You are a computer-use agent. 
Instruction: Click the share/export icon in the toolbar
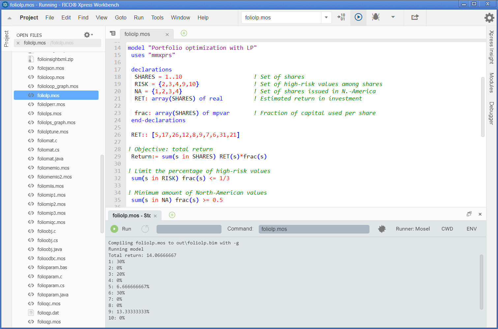point(415,17)
